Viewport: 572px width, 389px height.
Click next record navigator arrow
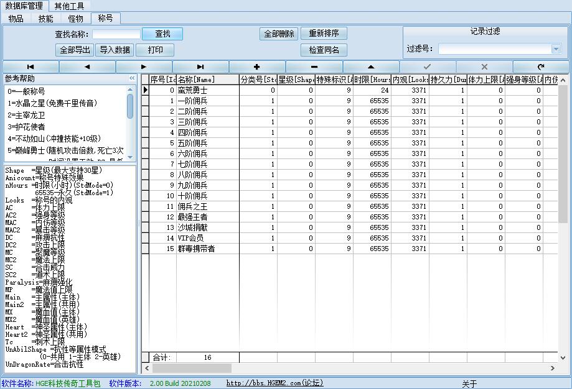[x=144, y=66]
